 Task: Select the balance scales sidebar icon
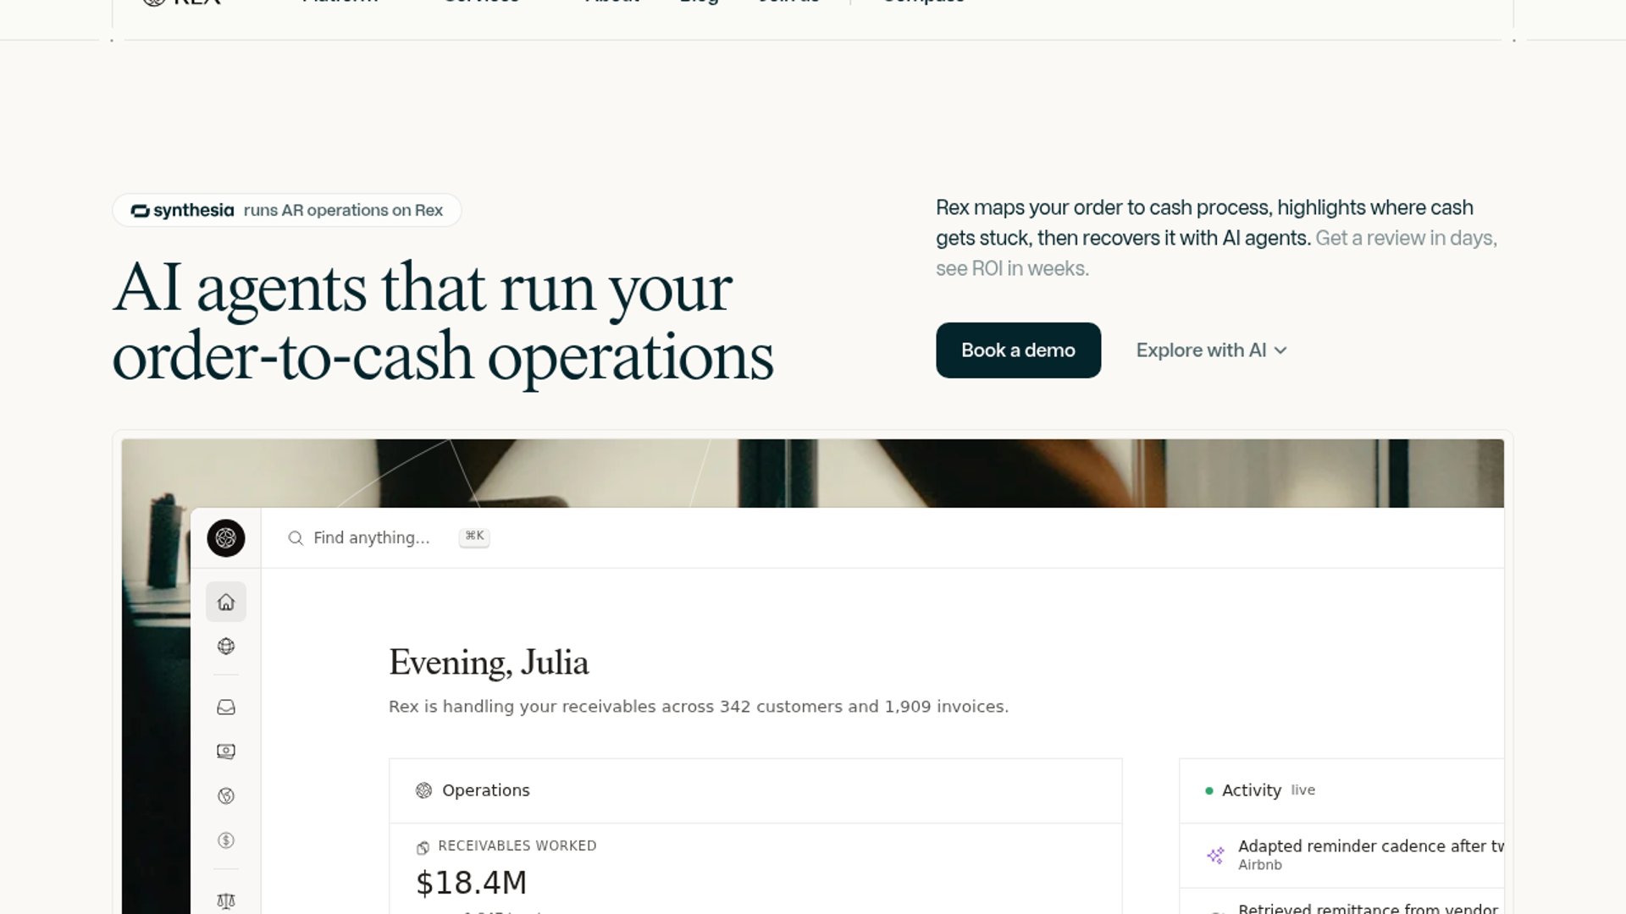click(x=226, y=901)
